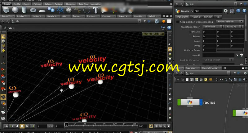Click the parameter pane help question icon
The width and height of the screenshot is (248, 133).
[x=244, y=11]
